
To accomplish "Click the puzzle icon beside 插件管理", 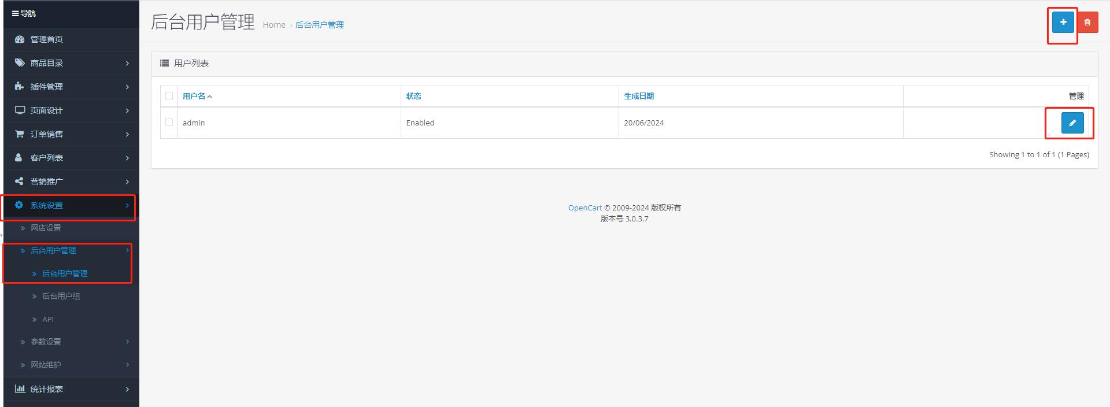I will [x=20, y=87].
